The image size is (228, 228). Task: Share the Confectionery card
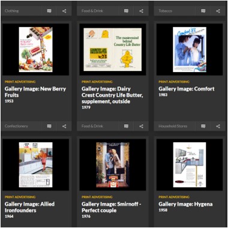(x=64, y=126)
